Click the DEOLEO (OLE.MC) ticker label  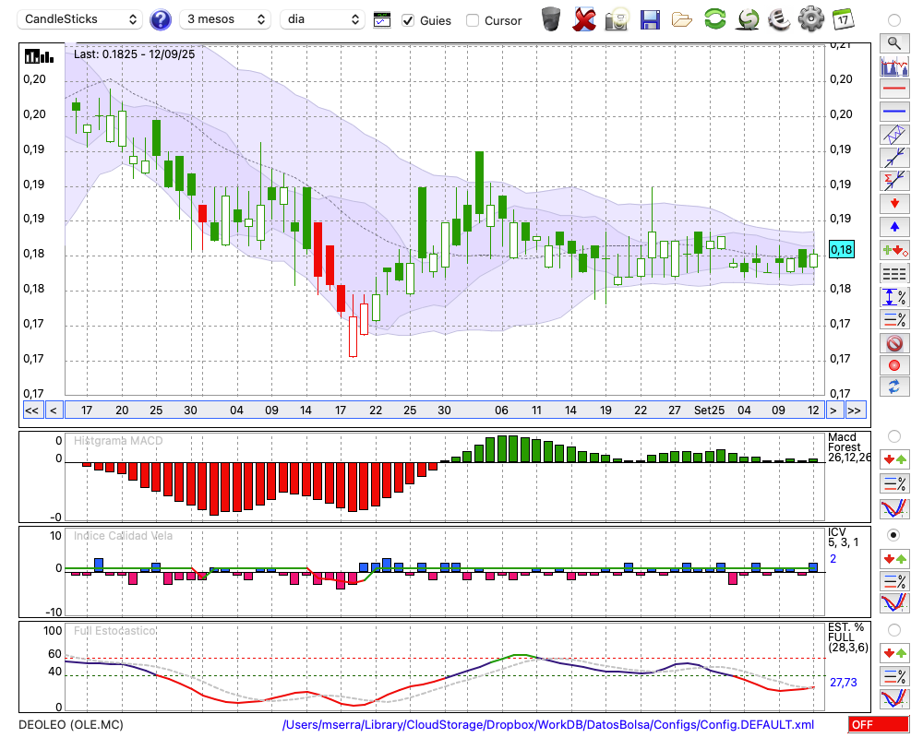[x=71, y=724]
